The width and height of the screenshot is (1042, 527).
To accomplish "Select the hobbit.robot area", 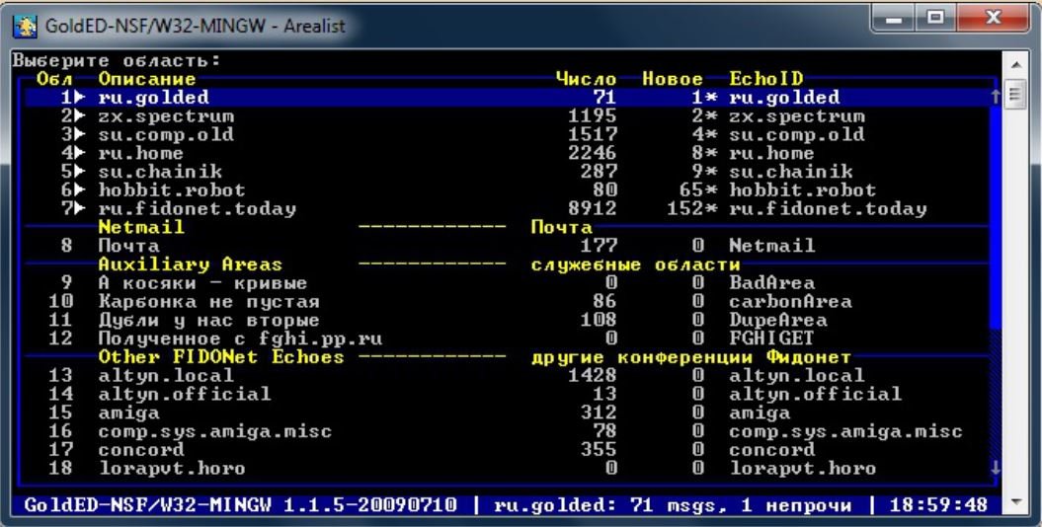I will tap(508, 190).
